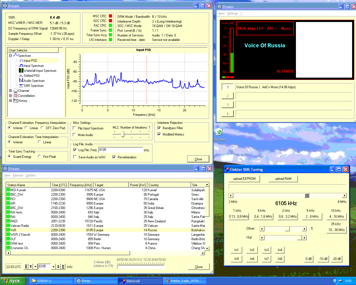Viewport: 356px width, 285px height.
Task: Click the Spectrum group icon
Action: click(16, 55)
